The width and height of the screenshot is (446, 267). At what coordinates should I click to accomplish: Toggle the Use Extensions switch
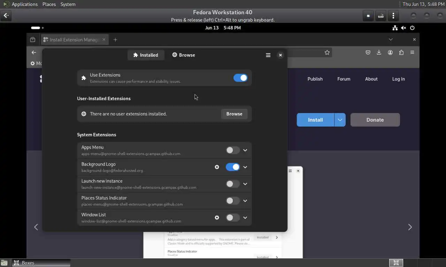pyautogui.click(x=240, y=78)
